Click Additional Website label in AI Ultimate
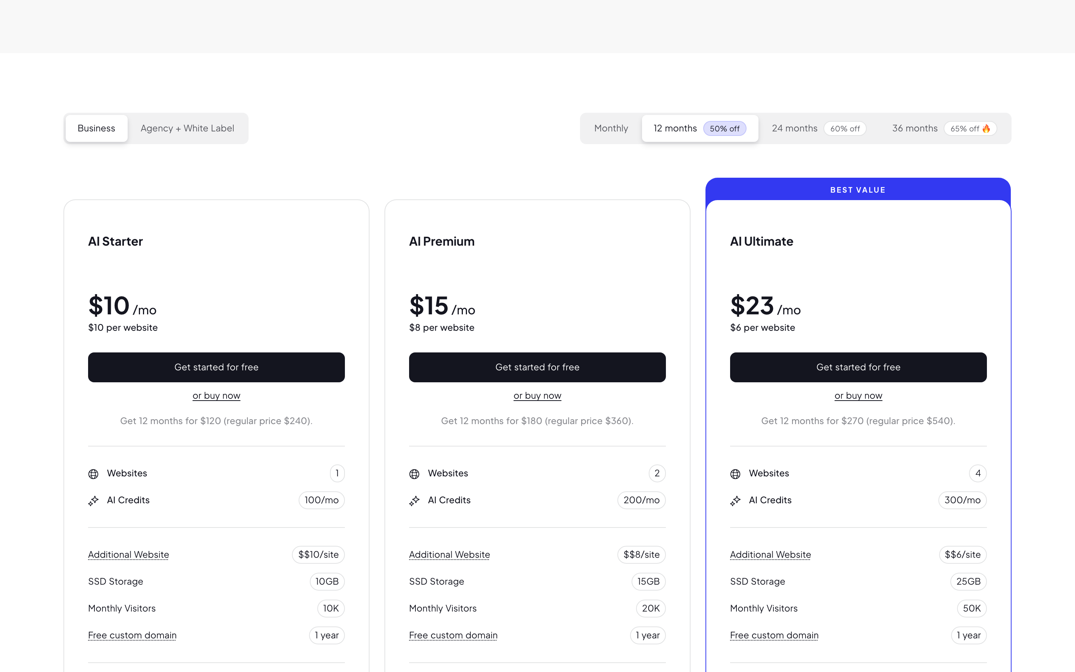 (x=770, y=555)
